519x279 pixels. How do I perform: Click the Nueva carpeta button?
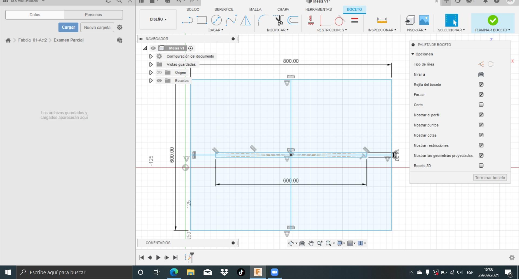click(97, 27)
